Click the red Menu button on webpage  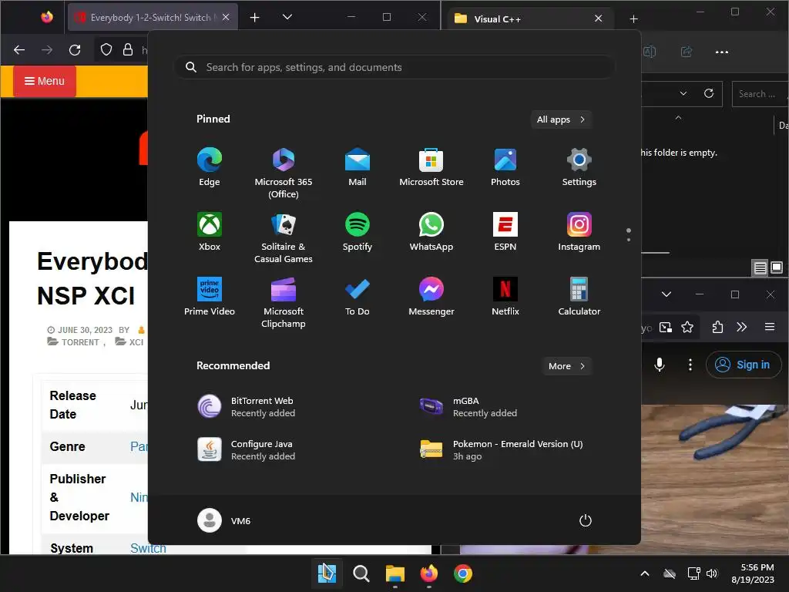pos(44,81)
